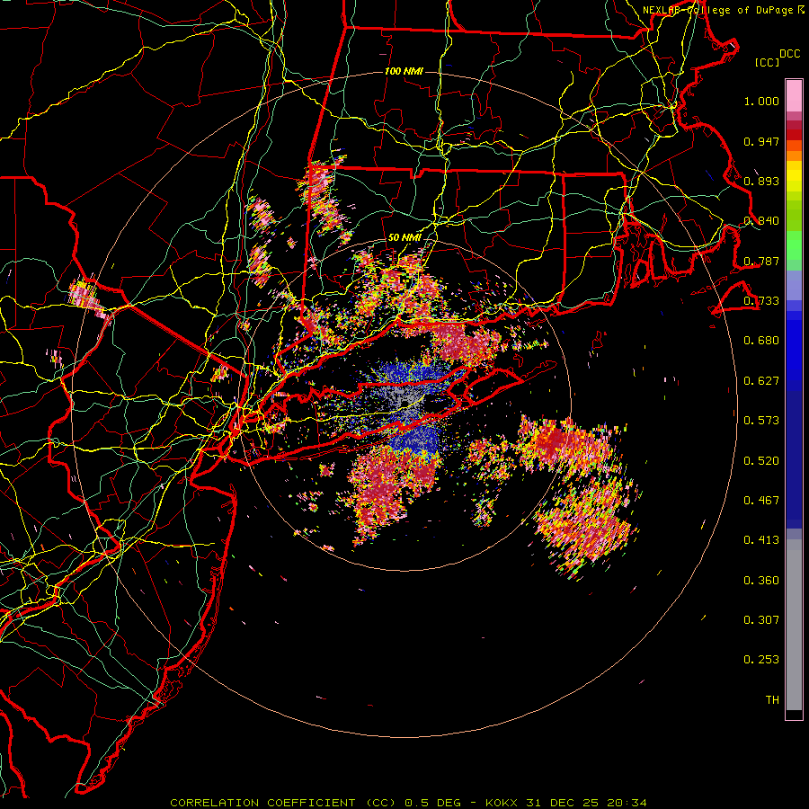Click the 0.520 color scale value
The image size is (809, 809).
[x=761, y=461]
